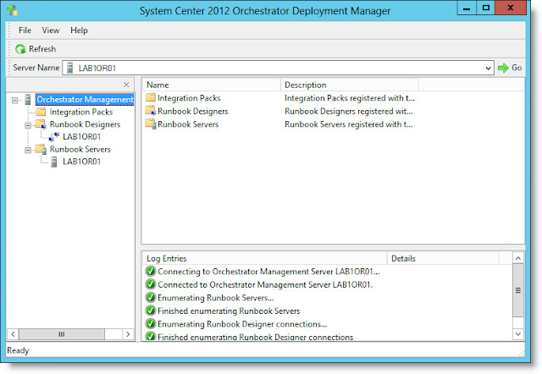
Task: Select Runbook Servers row in list
Action: tap(280, 124)
